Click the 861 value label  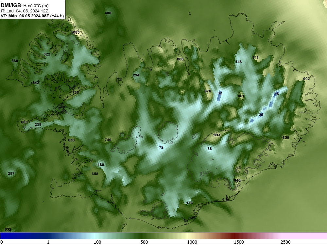pos(241,96)
